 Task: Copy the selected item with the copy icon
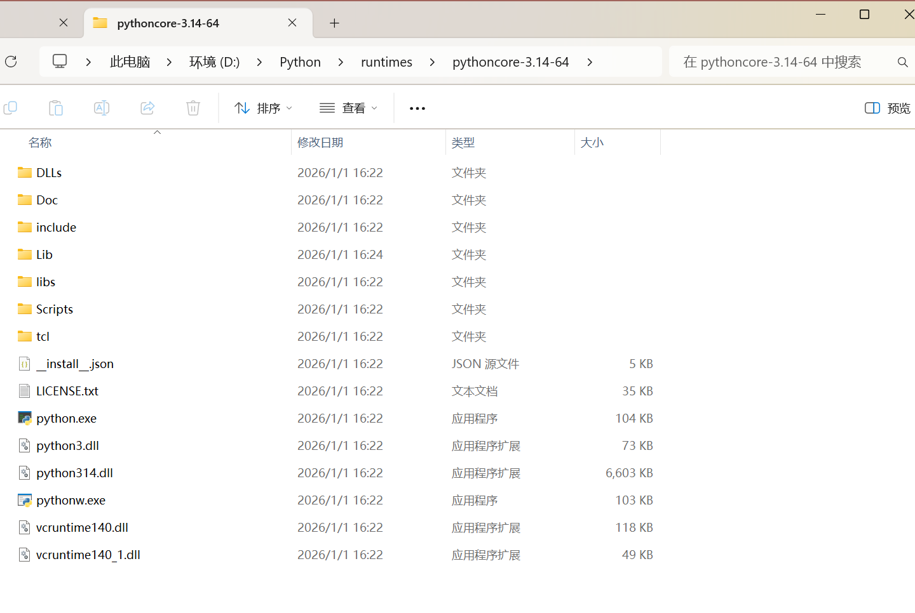click(10, 108)
